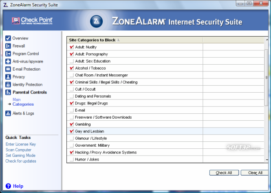Switch to the Main sub-tab

click(17, 100)
